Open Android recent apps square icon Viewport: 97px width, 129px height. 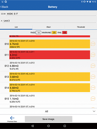click(x=65, y=126)
